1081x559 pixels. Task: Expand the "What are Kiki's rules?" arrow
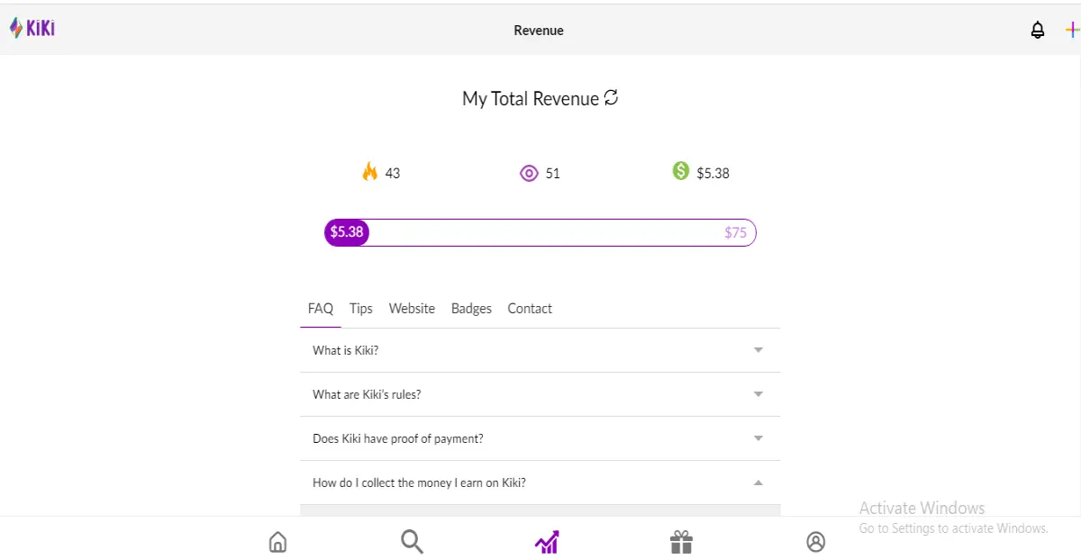coord(759,394)
